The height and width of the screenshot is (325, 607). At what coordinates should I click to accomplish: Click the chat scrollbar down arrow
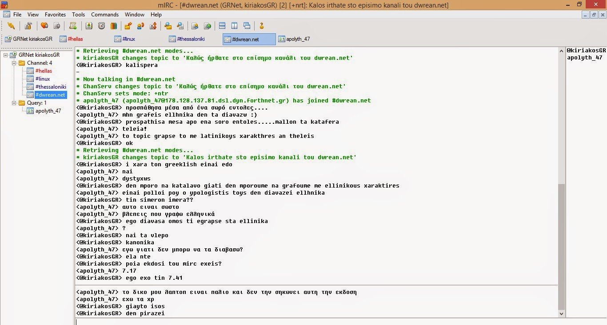pos(561,313)
